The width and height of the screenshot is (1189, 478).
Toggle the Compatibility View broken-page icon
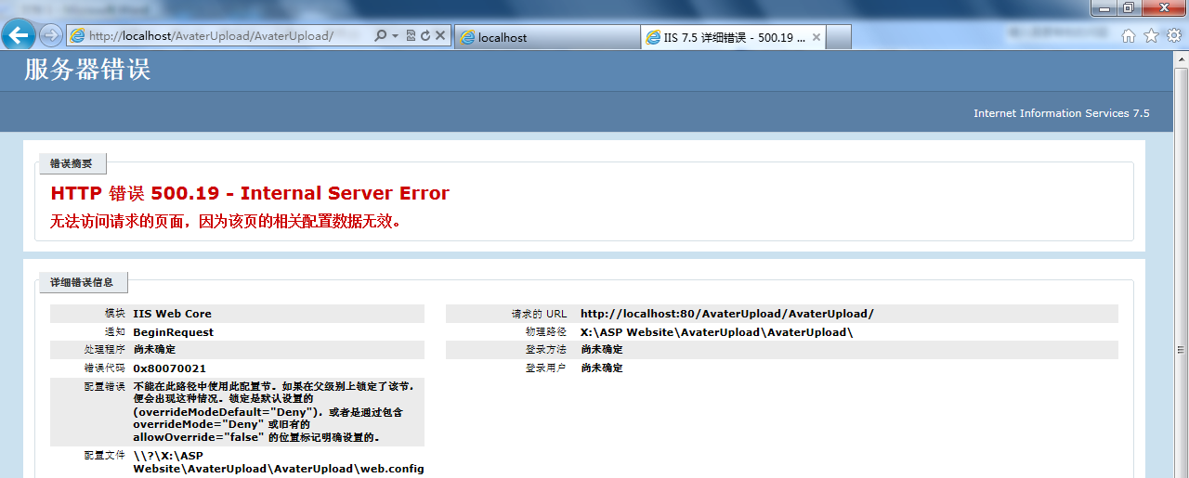[x=411, y=36]
